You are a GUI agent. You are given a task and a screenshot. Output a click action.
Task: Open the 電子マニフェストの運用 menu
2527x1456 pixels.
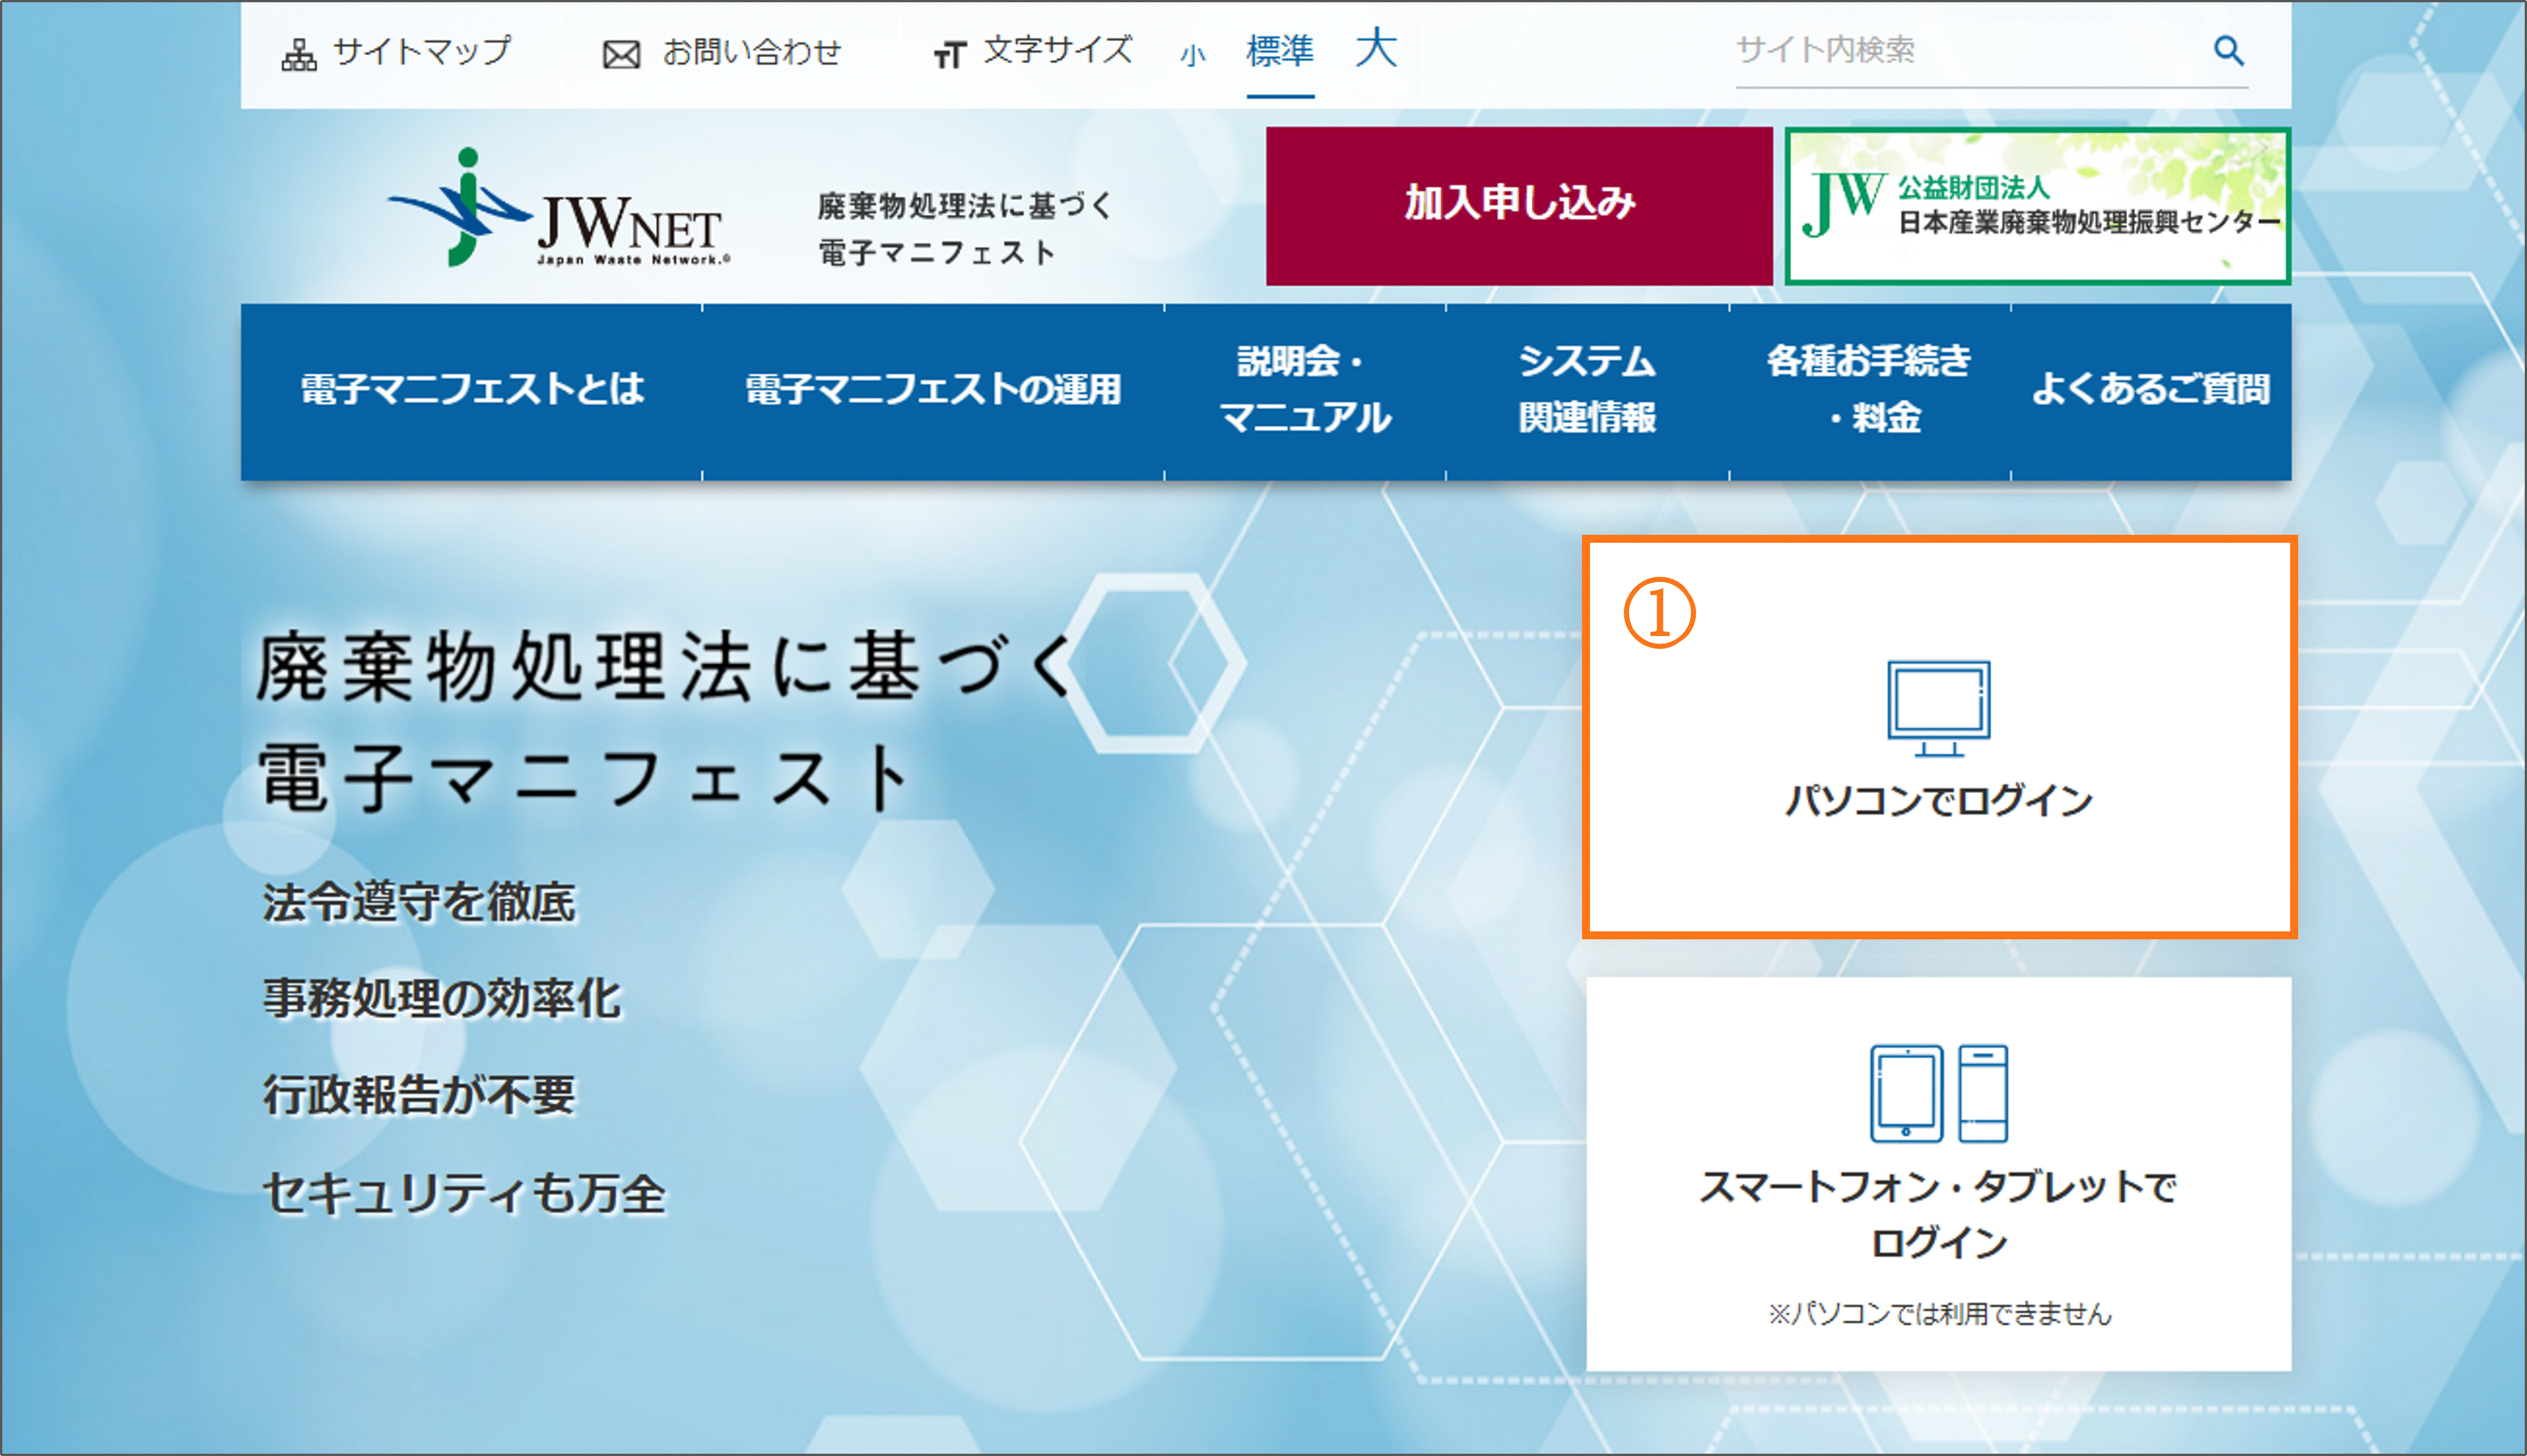click(932, 390)
